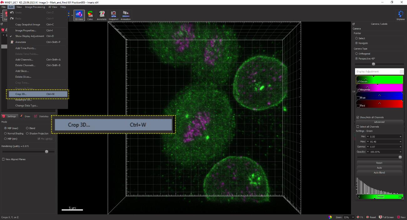407x220 pixels.
Task: Uncheck the Magenta channel checkbox
Action: point(358,90)
